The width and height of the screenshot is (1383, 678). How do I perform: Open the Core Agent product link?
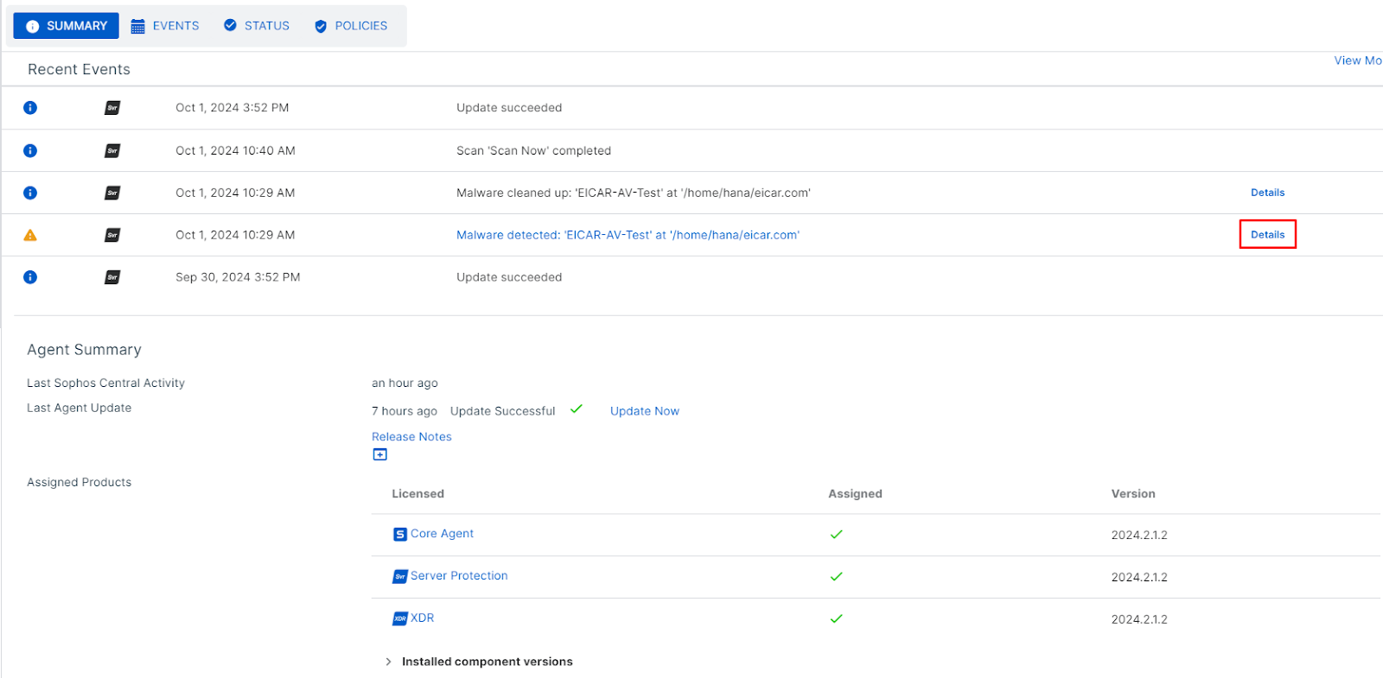(442, 534)
